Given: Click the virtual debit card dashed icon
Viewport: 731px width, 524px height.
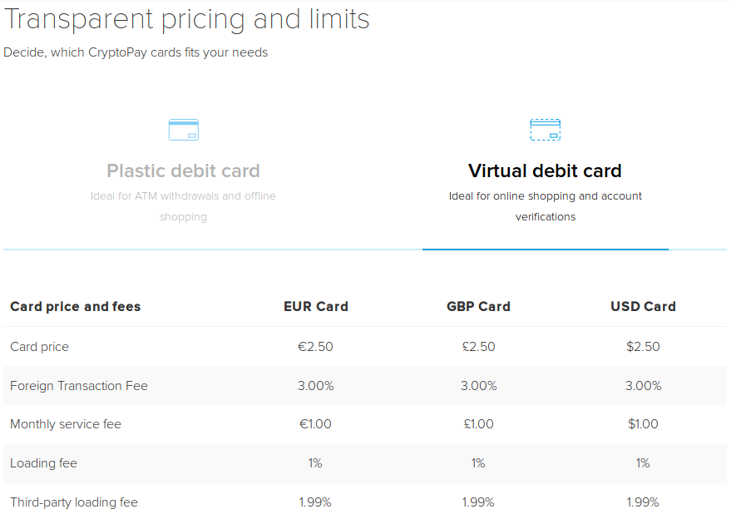Looking at the screenshot, I should (545, 130).
